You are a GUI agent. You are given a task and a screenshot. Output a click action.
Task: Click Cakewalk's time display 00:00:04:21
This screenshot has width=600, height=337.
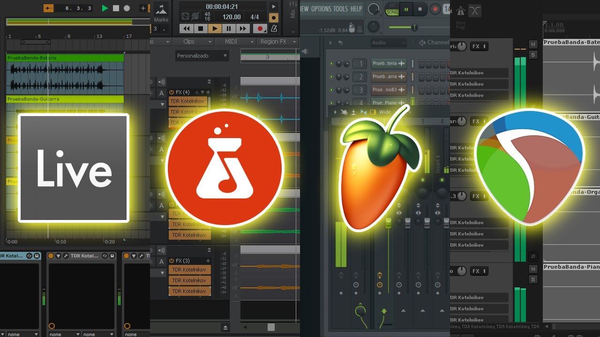[222, 7]
